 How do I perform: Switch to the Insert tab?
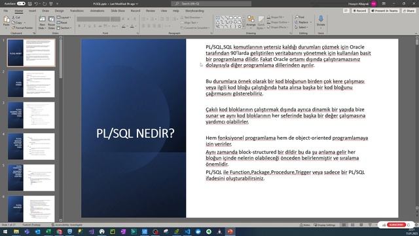[32, 10]
